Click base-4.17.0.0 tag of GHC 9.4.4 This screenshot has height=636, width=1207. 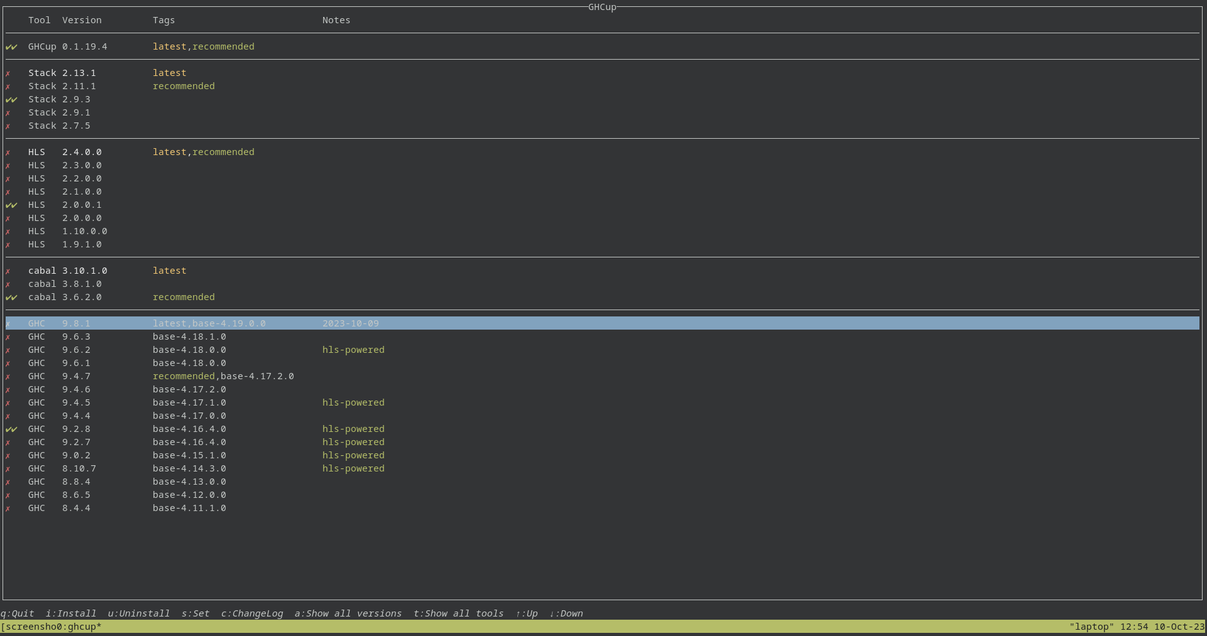tap(189, 416)
